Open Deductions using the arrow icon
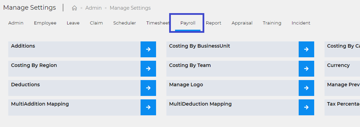This screenshot has height=127, width=360. pos(148,88)
